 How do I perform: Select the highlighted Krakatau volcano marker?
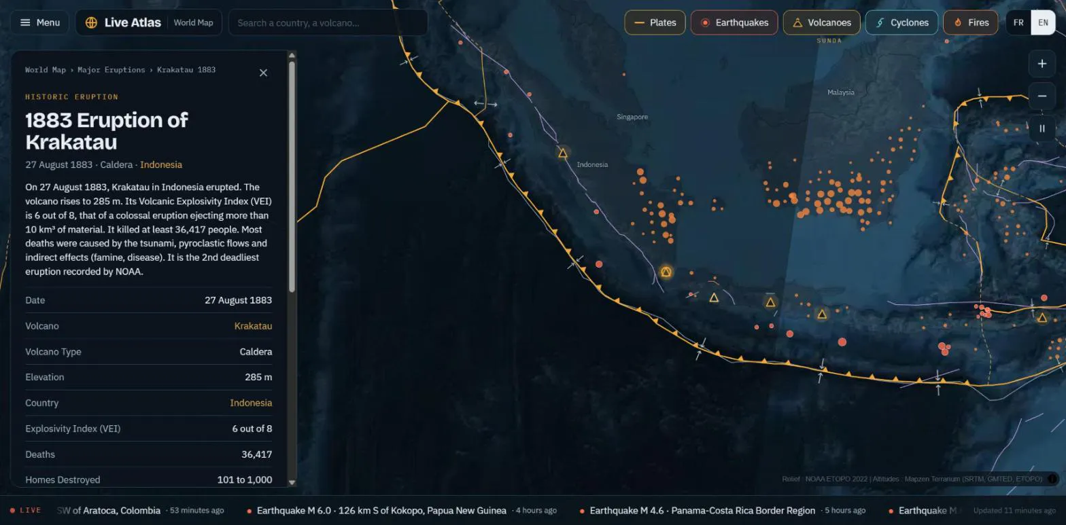[x=666, y=272]
